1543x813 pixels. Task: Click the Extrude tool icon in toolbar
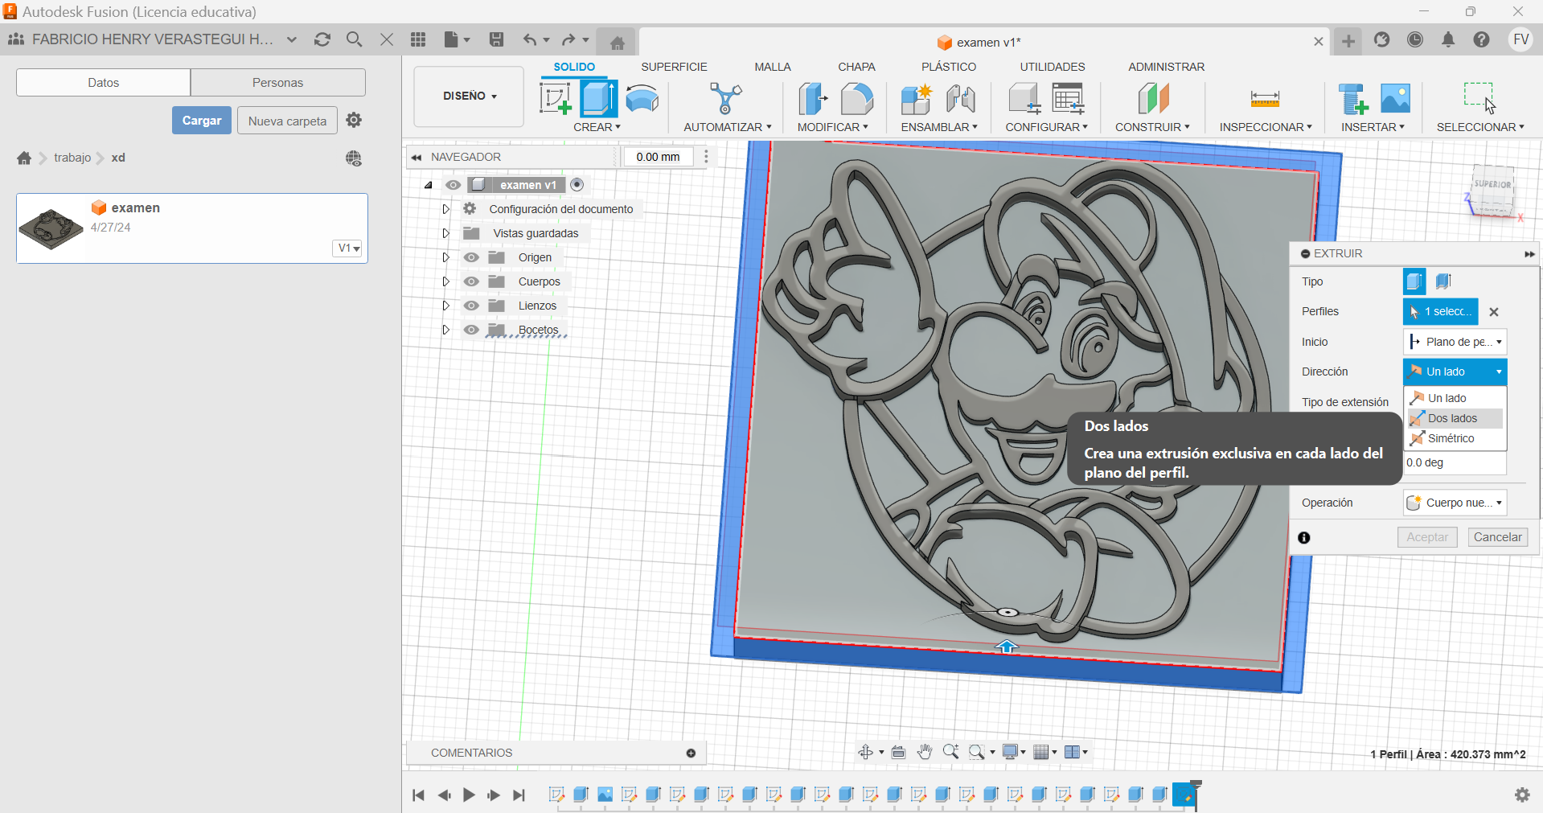coord(599,100)
